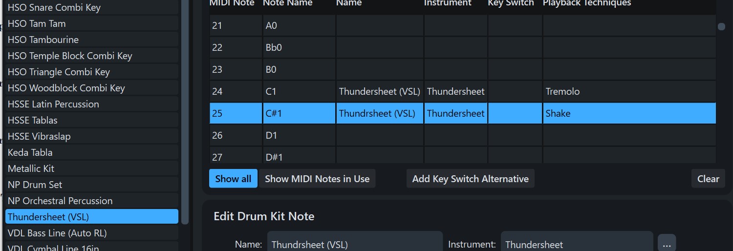Viewport: 733px width, 251px height.
Task: Click Add Key Switch Alternative button
Action: [470, 179]
